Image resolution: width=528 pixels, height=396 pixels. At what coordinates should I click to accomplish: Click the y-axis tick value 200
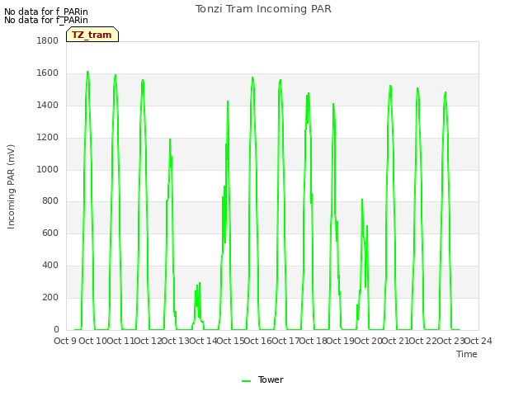[50, 297]
